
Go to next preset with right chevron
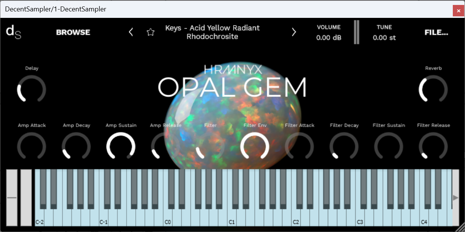[294, 32]
